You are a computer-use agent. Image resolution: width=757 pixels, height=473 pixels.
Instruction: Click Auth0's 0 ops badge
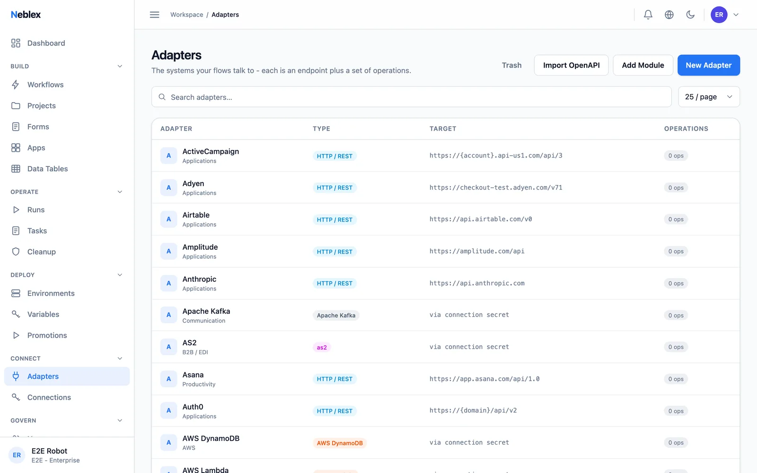(x=676, y=411)
